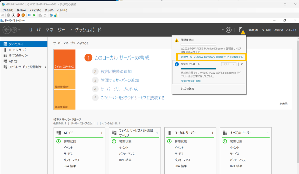Click the rightmost blue-yellow VM toolbar icon
The height and width of the screenshot is (174, 299).
pyautogui.click(x=56, y=15)
